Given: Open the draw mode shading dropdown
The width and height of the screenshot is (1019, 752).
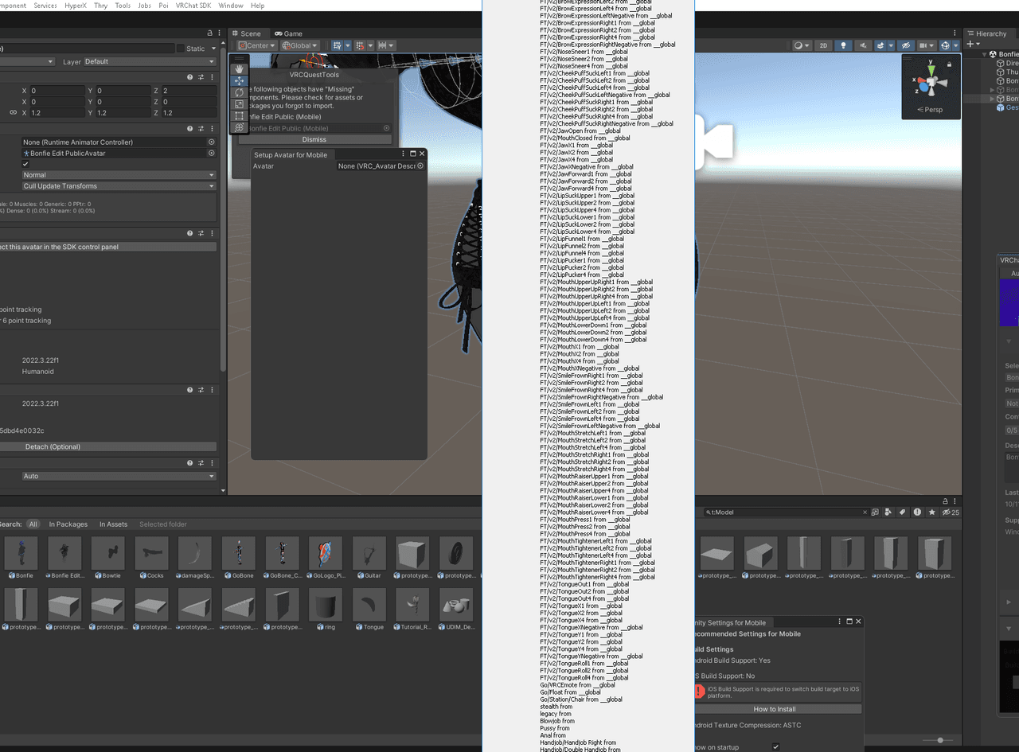Looking at the screenshot, I should (802, 45).
